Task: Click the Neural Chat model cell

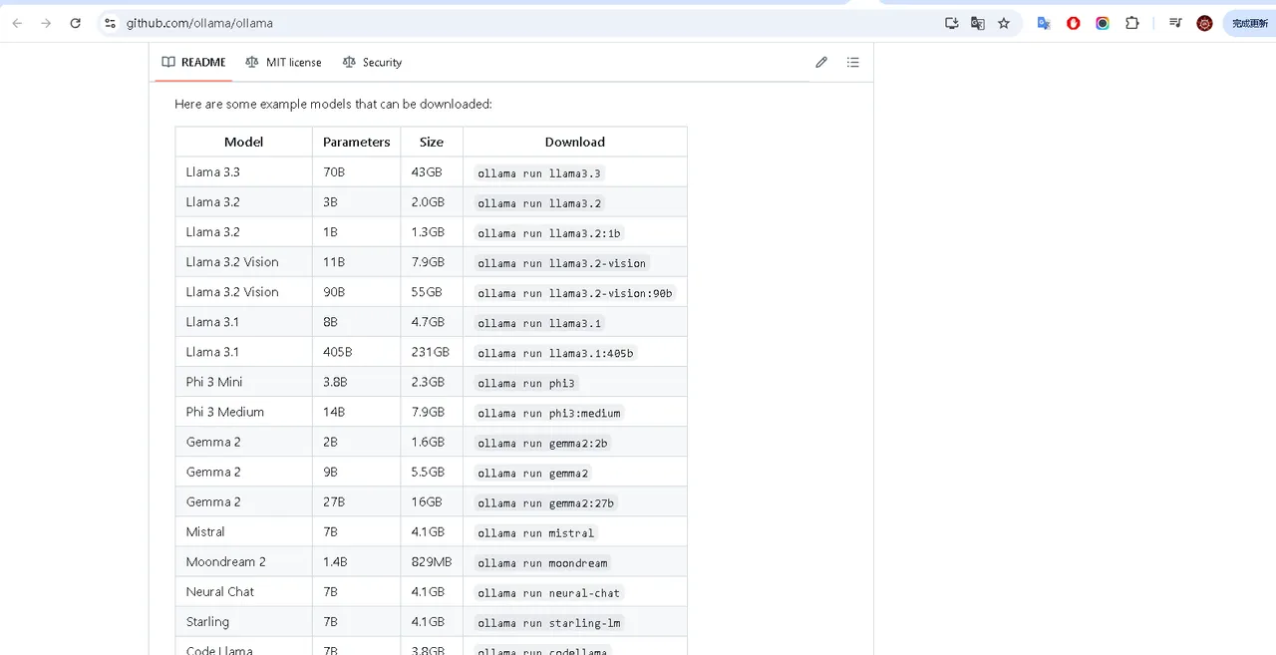Action: tap(243, 591)
